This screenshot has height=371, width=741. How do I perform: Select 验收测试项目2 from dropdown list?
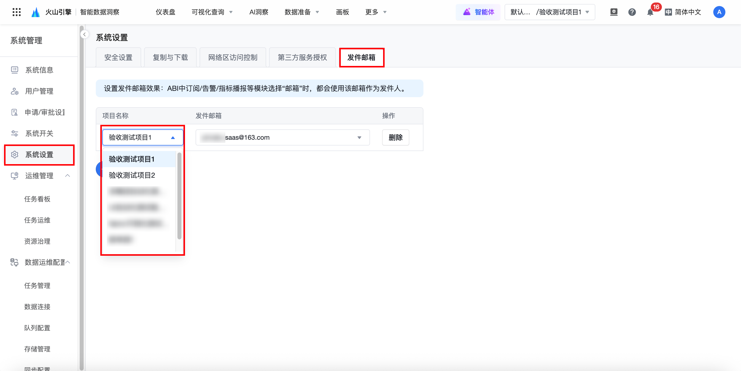[x=132, y=175]
